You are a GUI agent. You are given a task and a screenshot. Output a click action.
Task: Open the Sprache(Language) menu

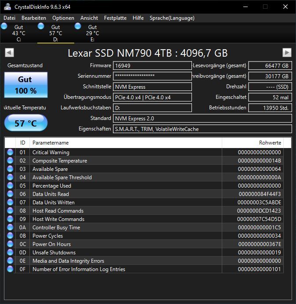click(172, 18)
